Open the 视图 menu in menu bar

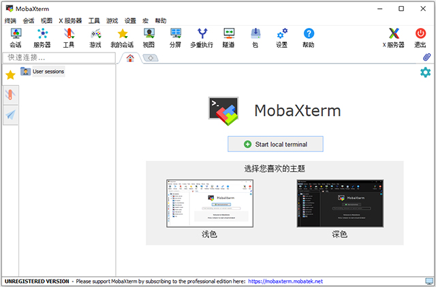tap(46, 20)
